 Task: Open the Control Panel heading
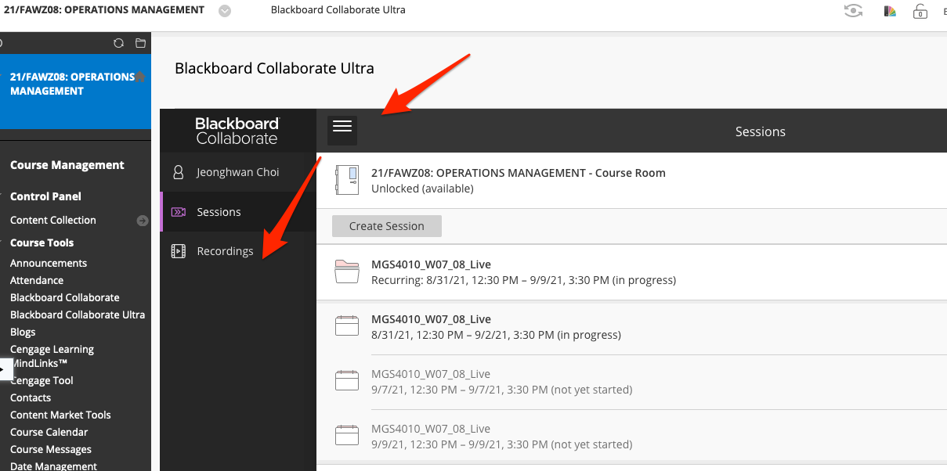click(45, 196)
